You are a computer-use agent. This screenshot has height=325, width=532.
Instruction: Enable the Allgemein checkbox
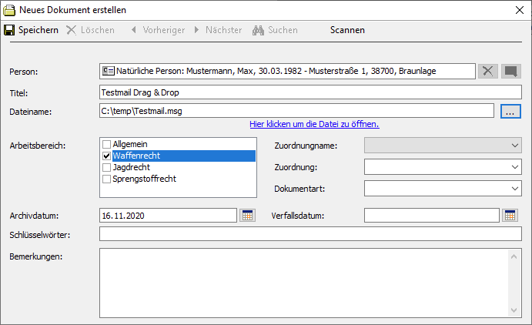(x=107, y=144)
